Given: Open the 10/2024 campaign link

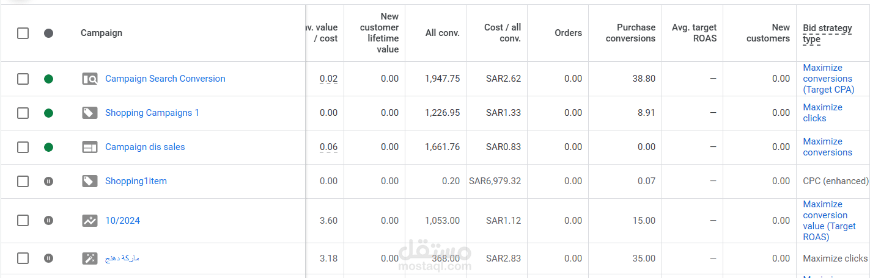Looking at the screenshot, I should [122, 221].
